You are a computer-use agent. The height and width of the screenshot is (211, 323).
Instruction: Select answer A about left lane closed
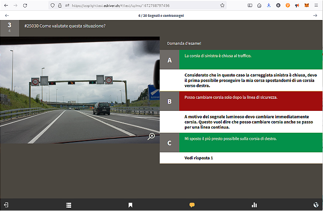[251, 60]
